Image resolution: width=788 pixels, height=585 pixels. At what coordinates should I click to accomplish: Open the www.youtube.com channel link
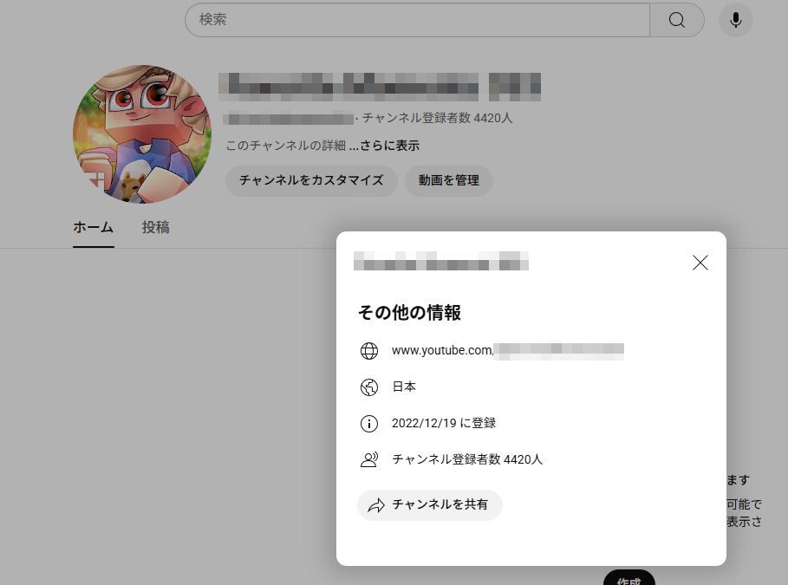(x=507, y=351)
